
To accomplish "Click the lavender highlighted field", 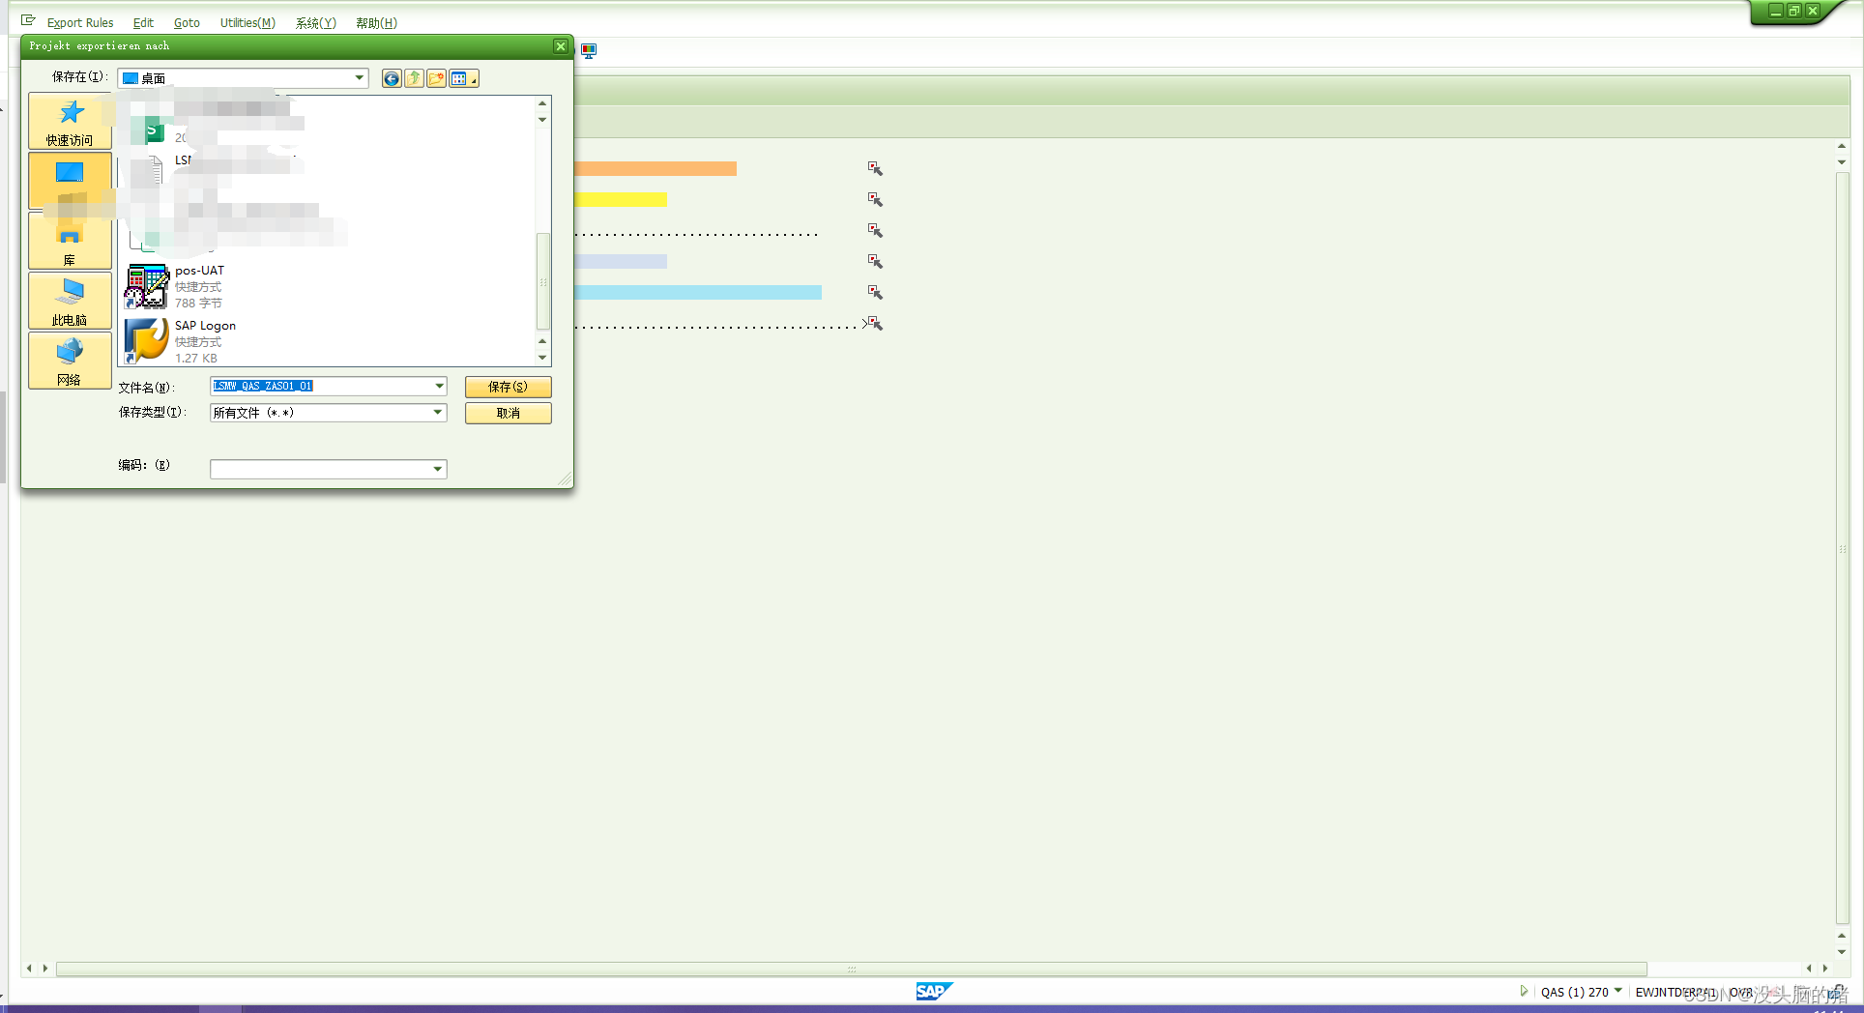I will (621, 261).
